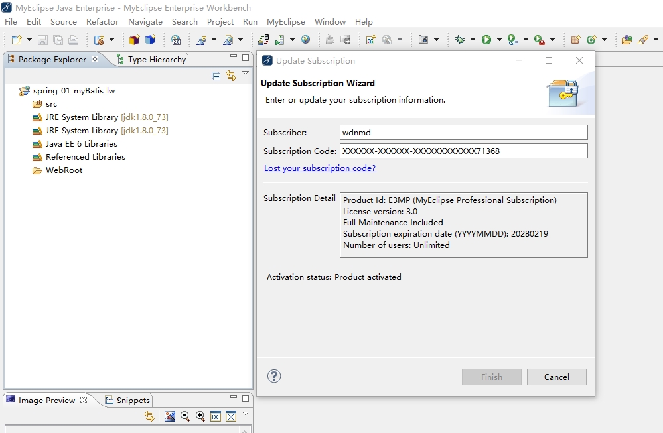This screenshot has height=433, width=663.
Task: Click the new report icon
Action: [x=371, y=40]
